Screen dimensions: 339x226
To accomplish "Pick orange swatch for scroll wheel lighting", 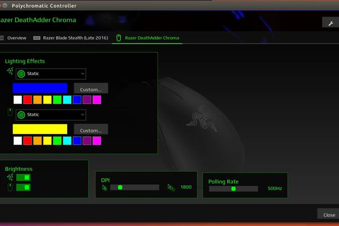I will [x=37, y=141].
